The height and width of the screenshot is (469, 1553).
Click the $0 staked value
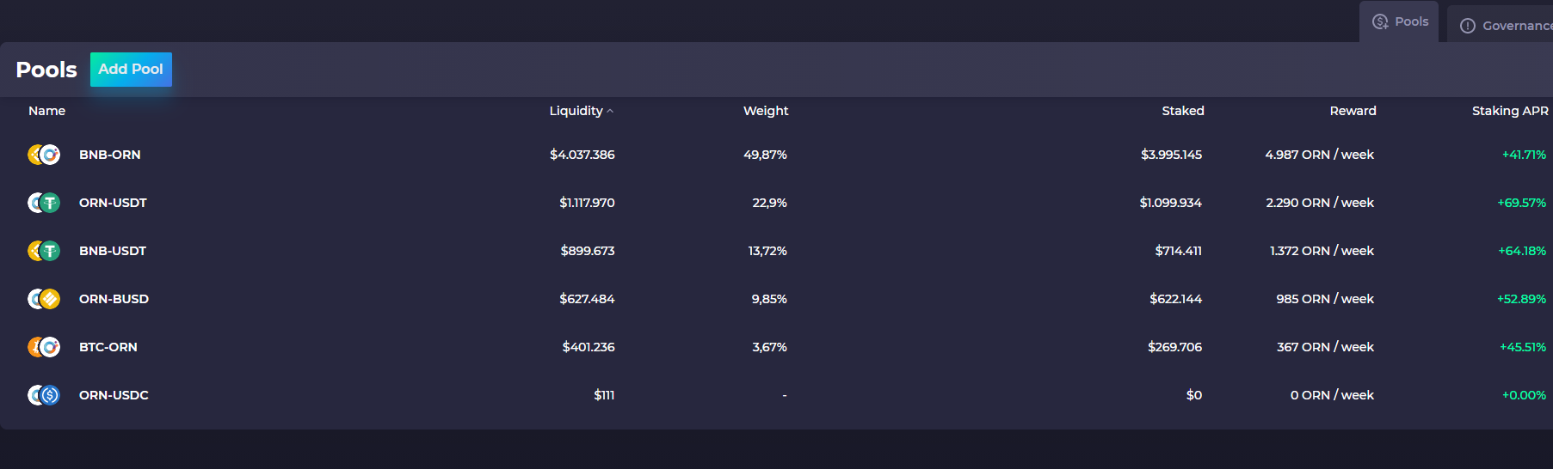1194,395
